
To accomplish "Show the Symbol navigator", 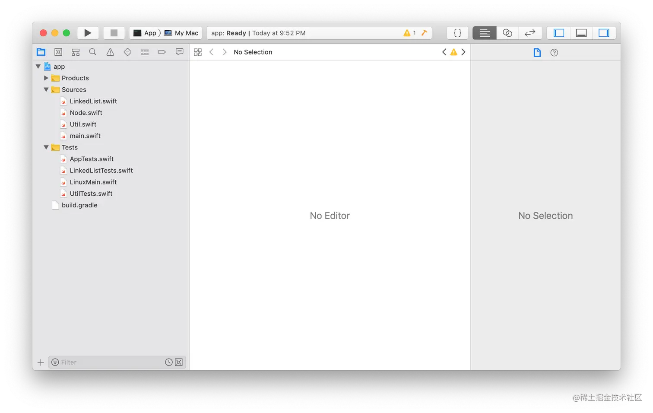I will tap(76, 52).
